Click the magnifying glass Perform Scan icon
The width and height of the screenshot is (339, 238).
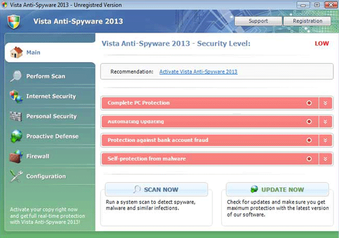coord(17,76)
